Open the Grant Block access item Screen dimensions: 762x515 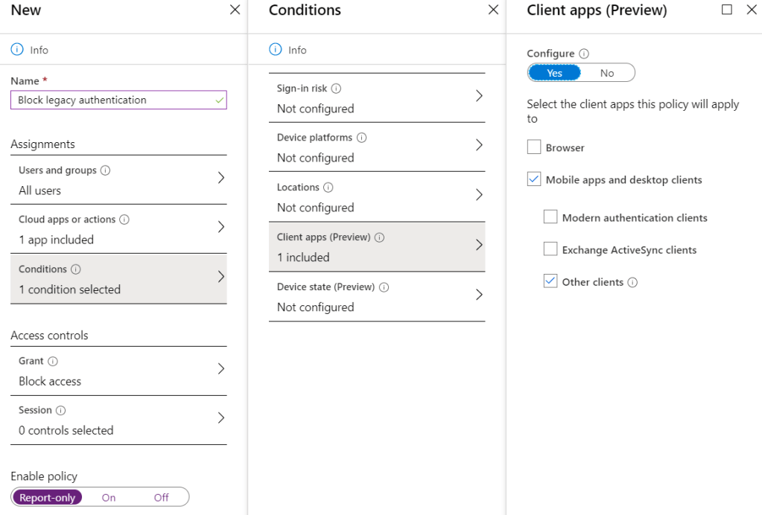tap(118, 371)
